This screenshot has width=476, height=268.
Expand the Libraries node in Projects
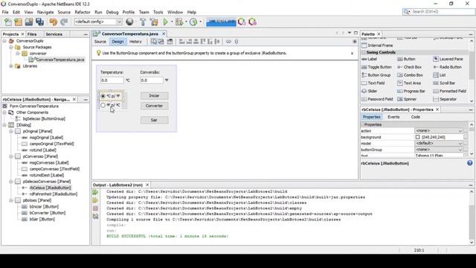click(11, 66)
